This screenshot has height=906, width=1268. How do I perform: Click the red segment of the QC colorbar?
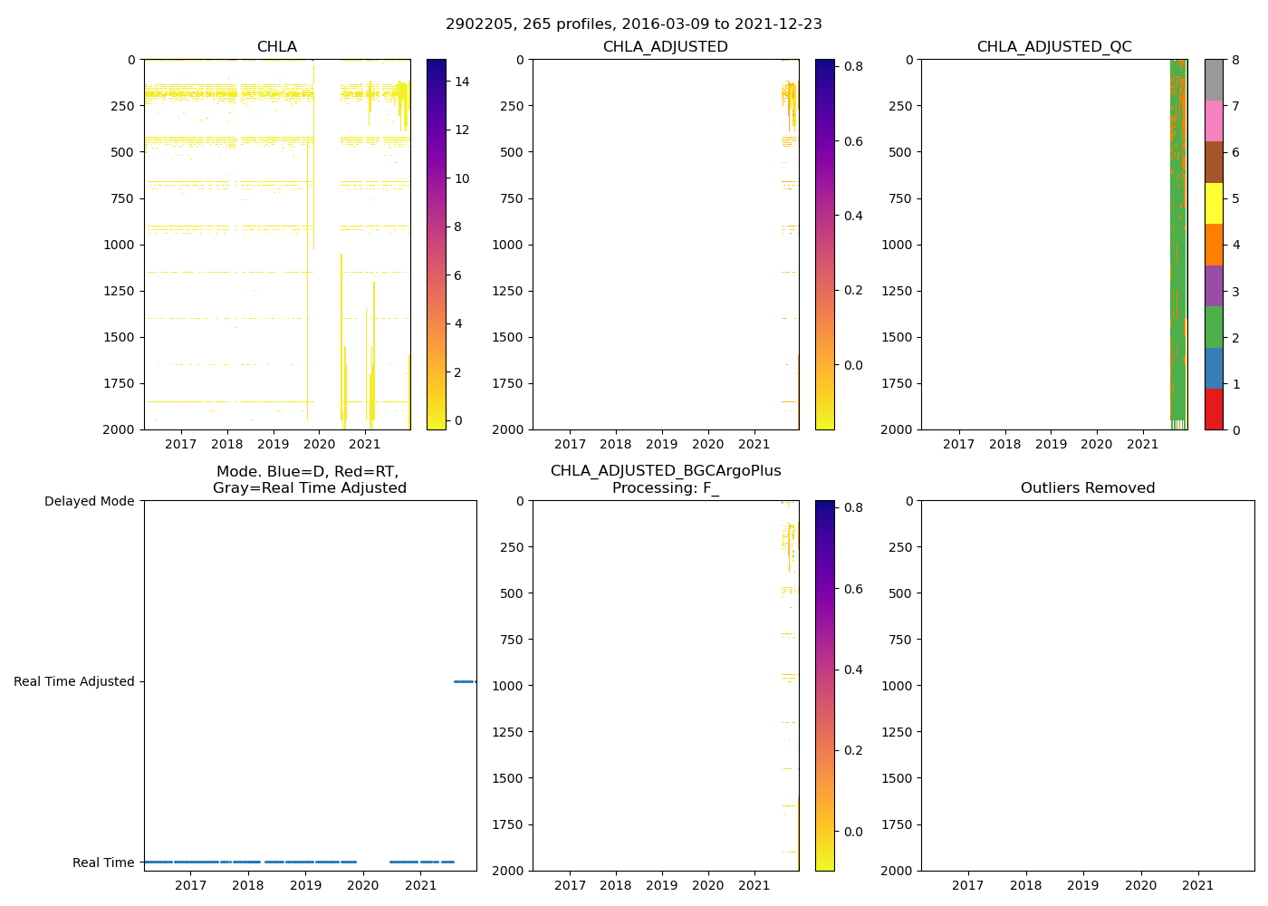click(1214, 409)
